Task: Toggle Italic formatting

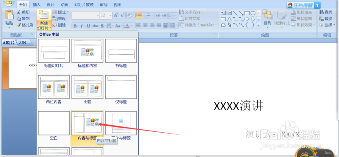Action: (81, 26)
